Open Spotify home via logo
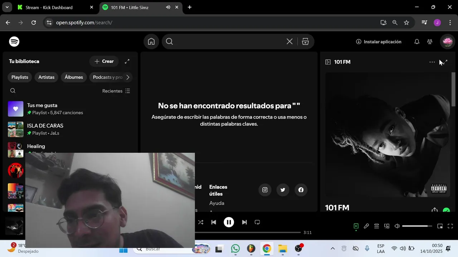 click(x=14, y=42)
